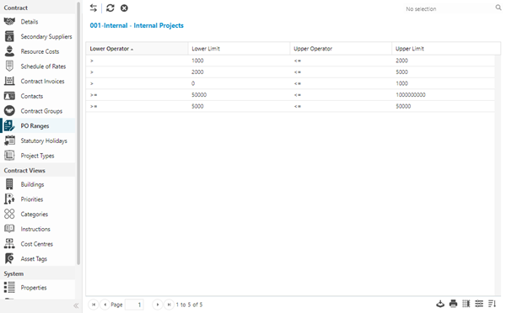Sort by Upper Limit column header
506x313 pixels.
(446, 49)
